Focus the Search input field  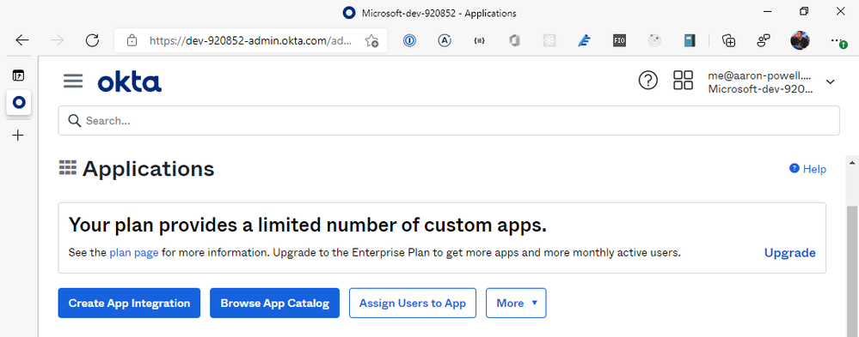tap(449, 121)
